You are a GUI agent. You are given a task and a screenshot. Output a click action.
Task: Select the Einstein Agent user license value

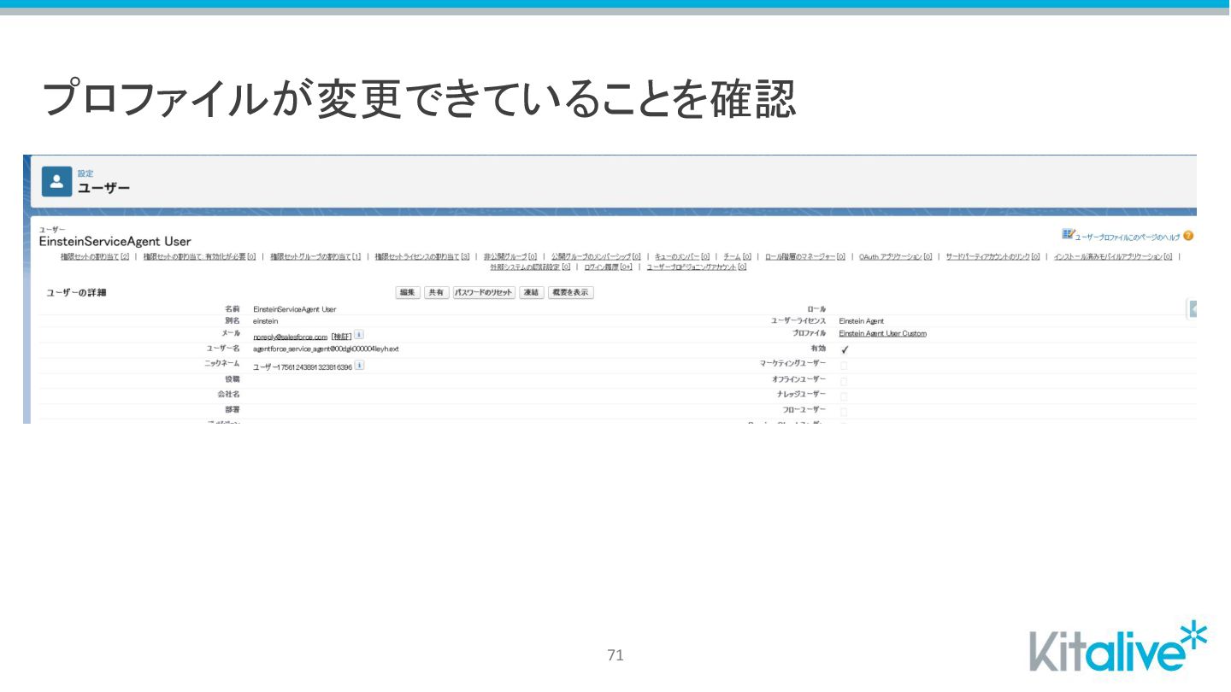(861, 320)
